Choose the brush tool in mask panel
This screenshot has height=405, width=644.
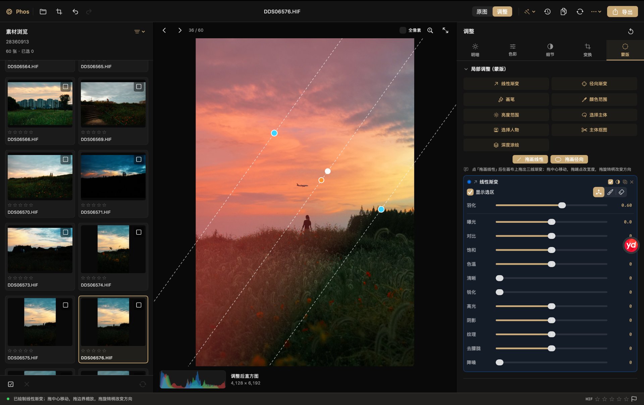(x=610, y=192)
